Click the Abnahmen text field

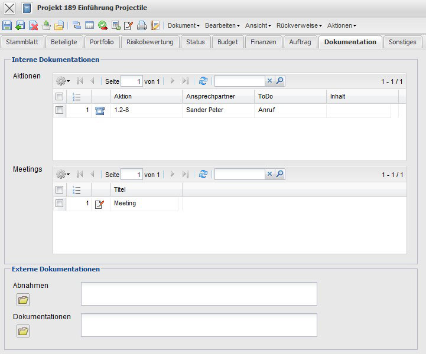coord(199,294)
